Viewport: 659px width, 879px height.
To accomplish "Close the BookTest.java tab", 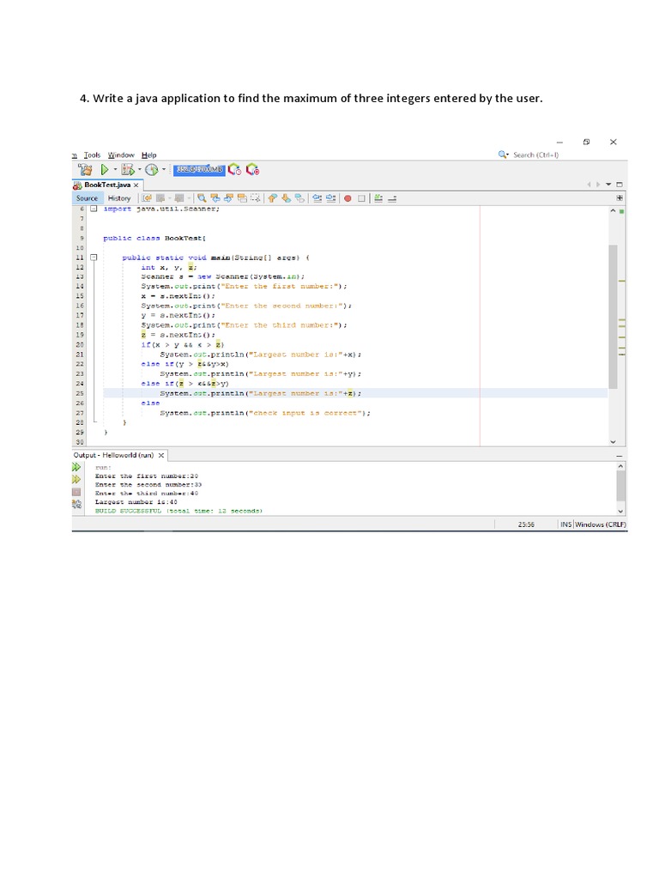I will 136,185.
